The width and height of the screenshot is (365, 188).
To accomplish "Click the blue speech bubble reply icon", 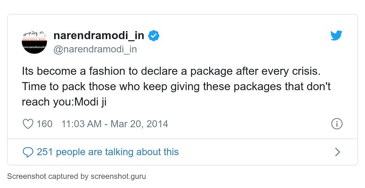I will (x=28, y=152).
